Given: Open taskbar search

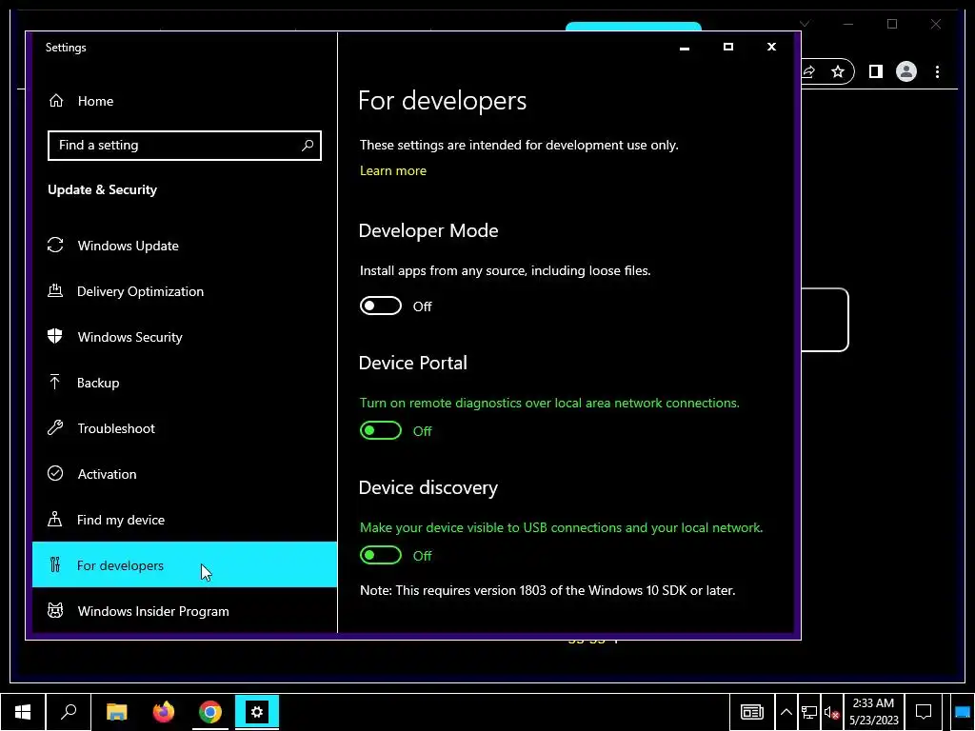Looking at the screenshot, I should (x=69, y=712).
